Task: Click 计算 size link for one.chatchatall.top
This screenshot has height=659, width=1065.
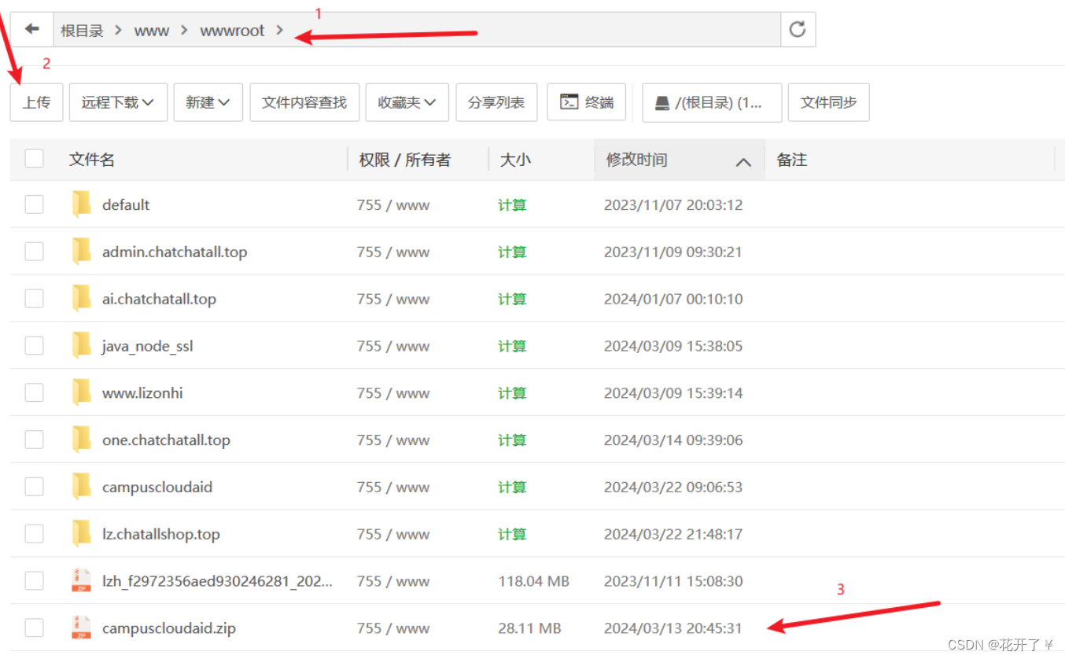Action: [512, 440]
